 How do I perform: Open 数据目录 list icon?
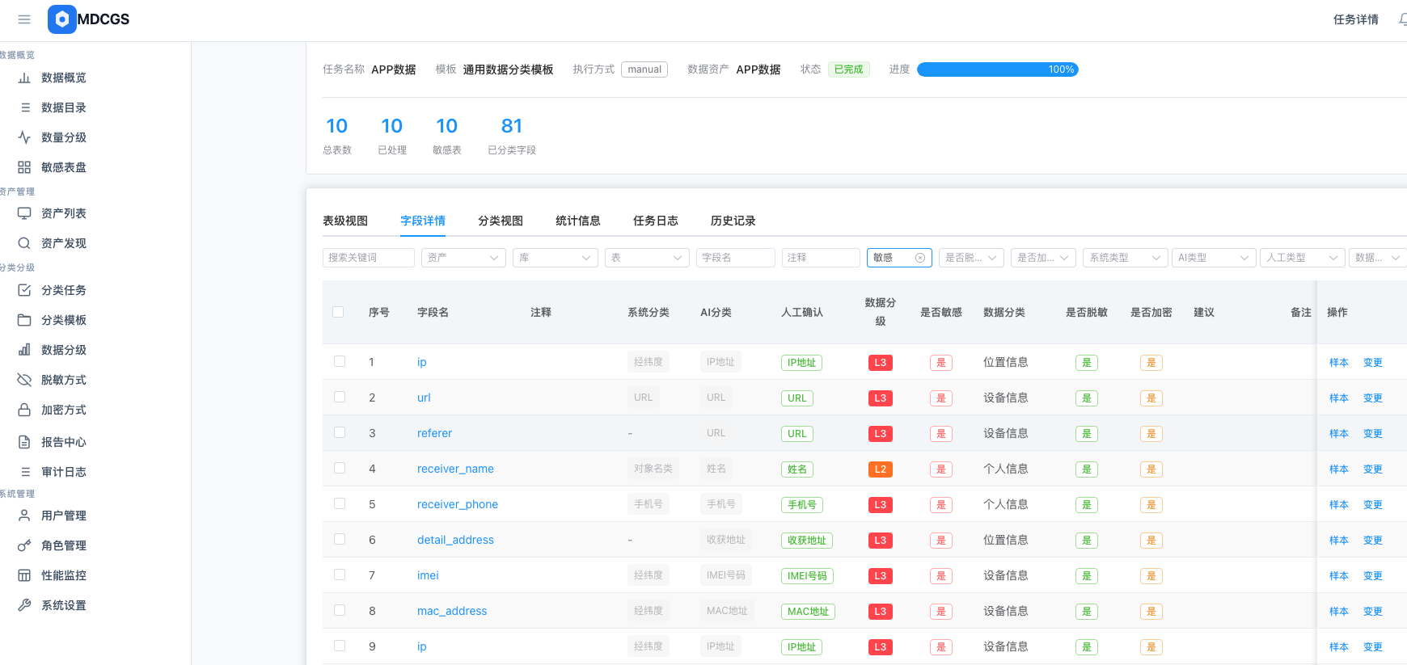tap(24, 107)
